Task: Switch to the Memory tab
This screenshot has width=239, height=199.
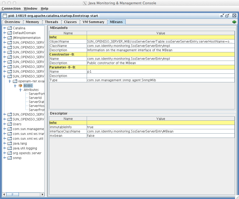Action: point(32,22)
